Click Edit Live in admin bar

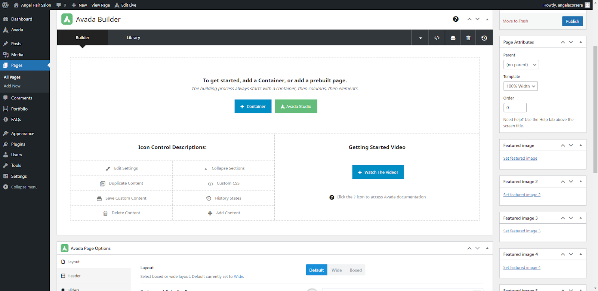[125, 5]
